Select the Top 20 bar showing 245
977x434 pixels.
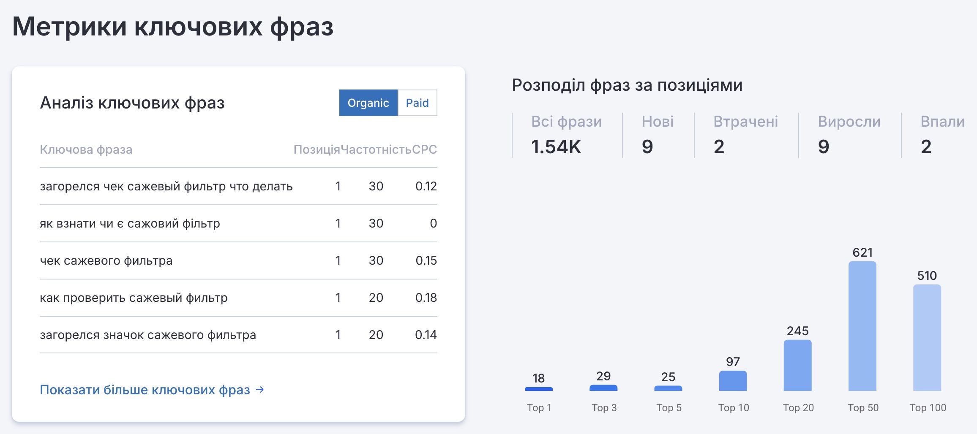pos(797,365)
